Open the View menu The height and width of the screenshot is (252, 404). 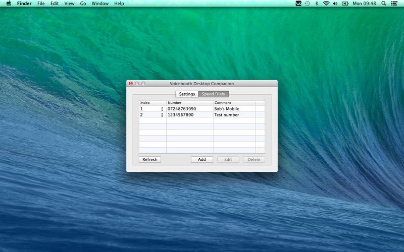point(69,4)
